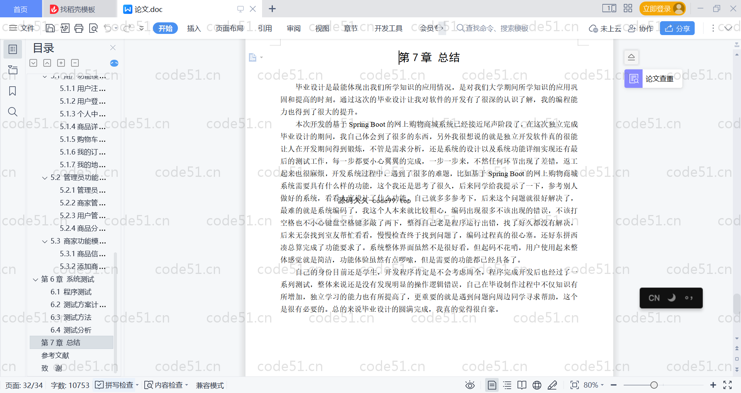Open a new tab with plus button
741x393 pixels.
coord(272,9)
